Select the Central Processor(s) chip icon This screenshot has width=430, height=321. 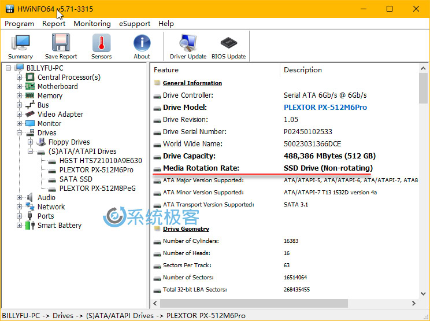[x=30, y=77]
